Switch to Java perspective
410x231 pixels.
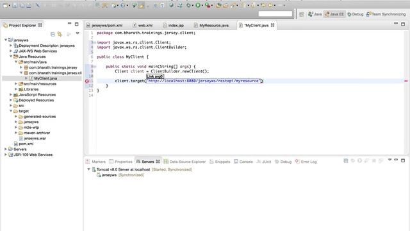point(315,14)
